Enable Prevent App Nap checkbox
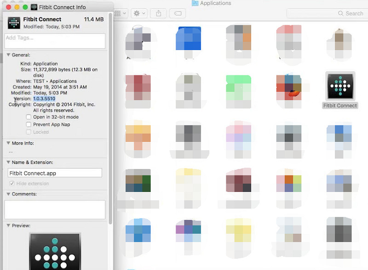The image size is (368, 270). point(29,124)
